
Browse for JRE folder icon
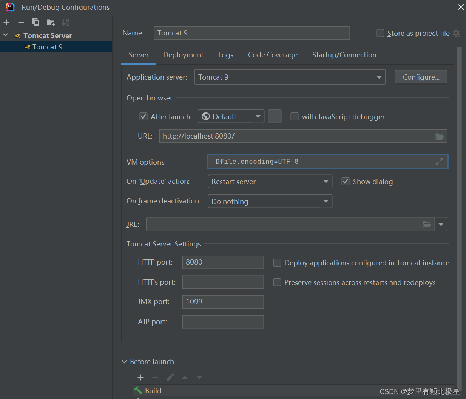tap(427, 224)
